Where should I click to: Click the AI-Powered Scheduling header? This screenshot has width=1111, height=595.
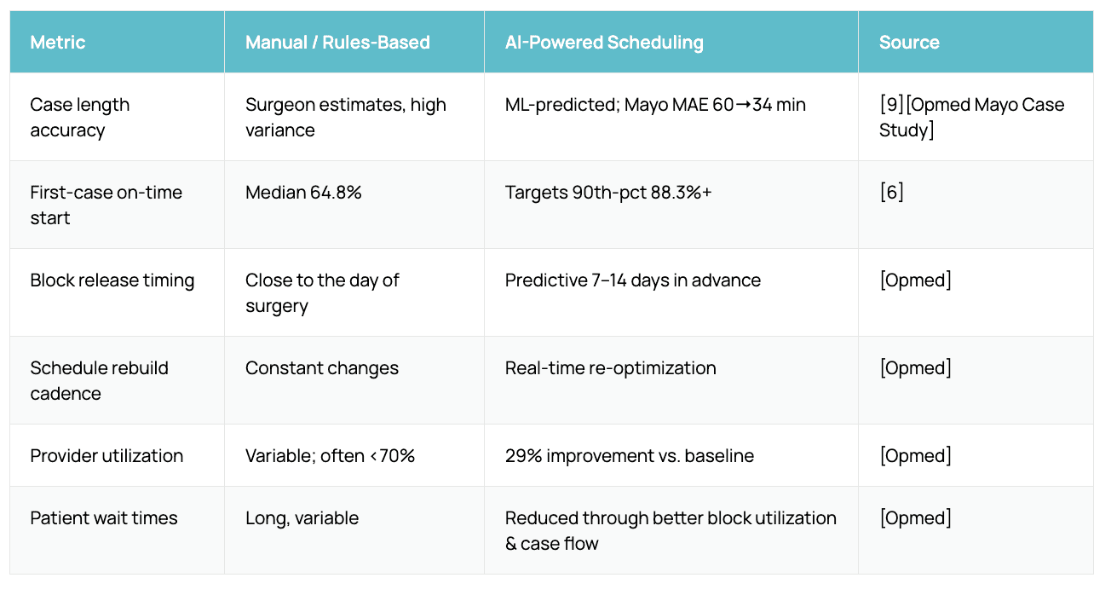(604, 43)
